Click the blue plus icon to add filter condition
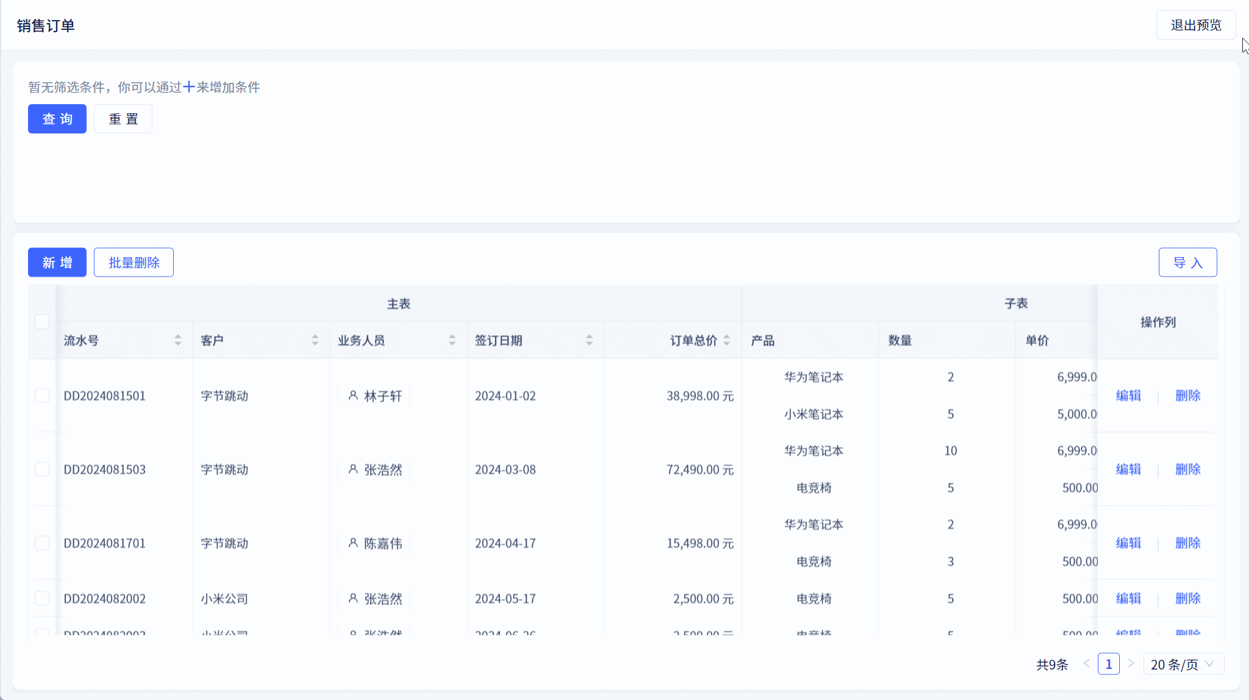 point(189,87)
